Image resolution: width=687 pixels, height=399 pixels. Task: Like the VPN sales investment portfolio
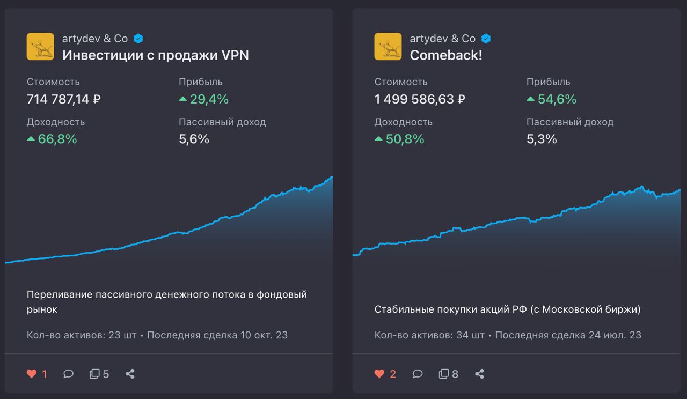point(32,374)
